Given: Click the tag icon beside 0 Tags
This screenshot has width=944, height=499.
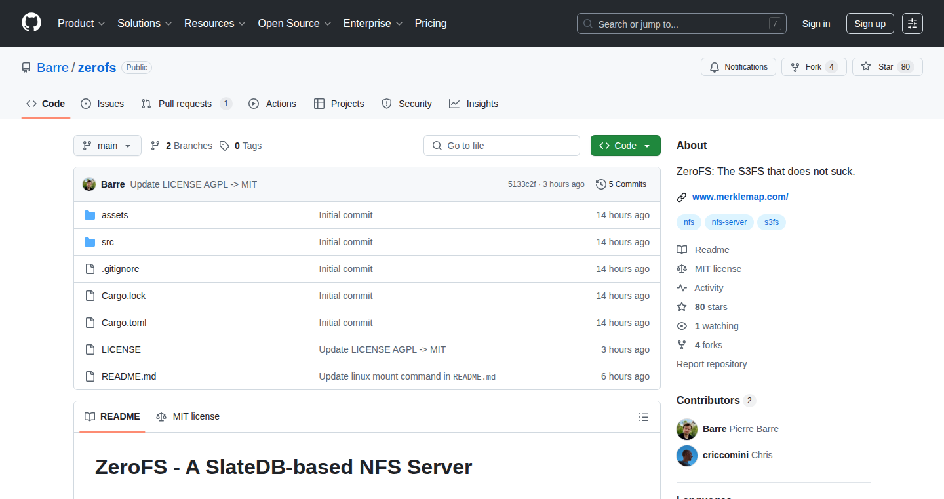Looking at the screenshot, I should (x=224, y=146).
